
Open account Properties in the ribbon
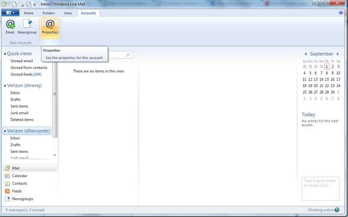50,28
